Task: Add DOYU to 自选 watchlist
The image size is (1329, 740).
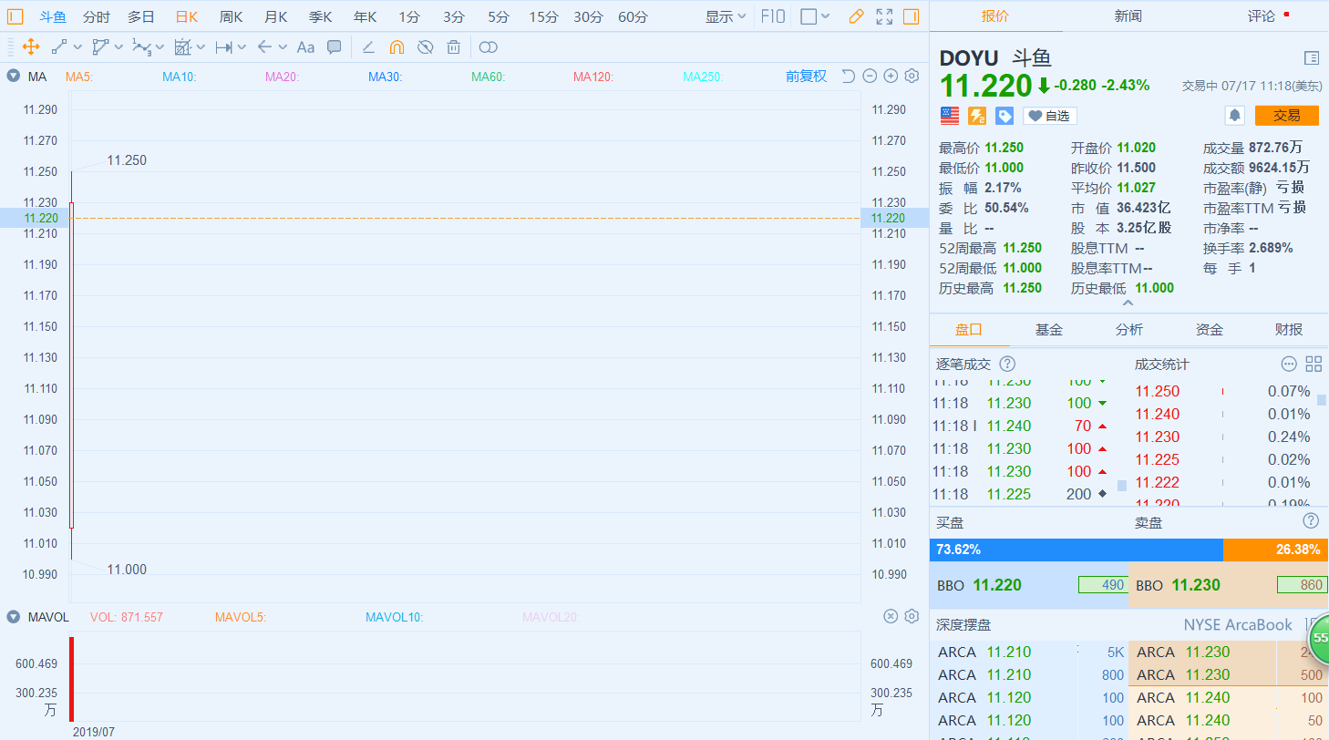Action: point(1050,116)
